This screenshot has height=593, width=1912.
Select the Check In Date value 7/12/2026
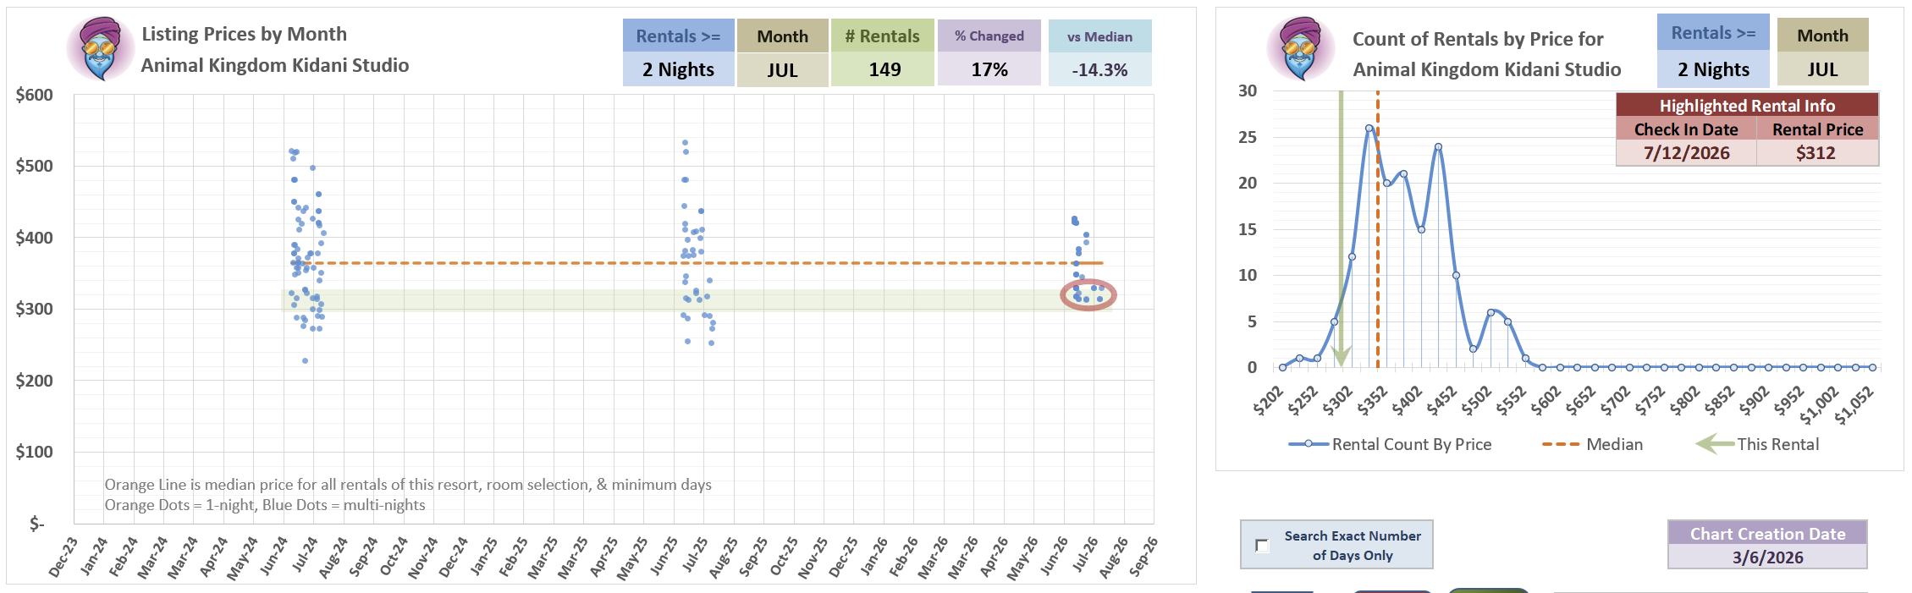[x=1686, y=153]
